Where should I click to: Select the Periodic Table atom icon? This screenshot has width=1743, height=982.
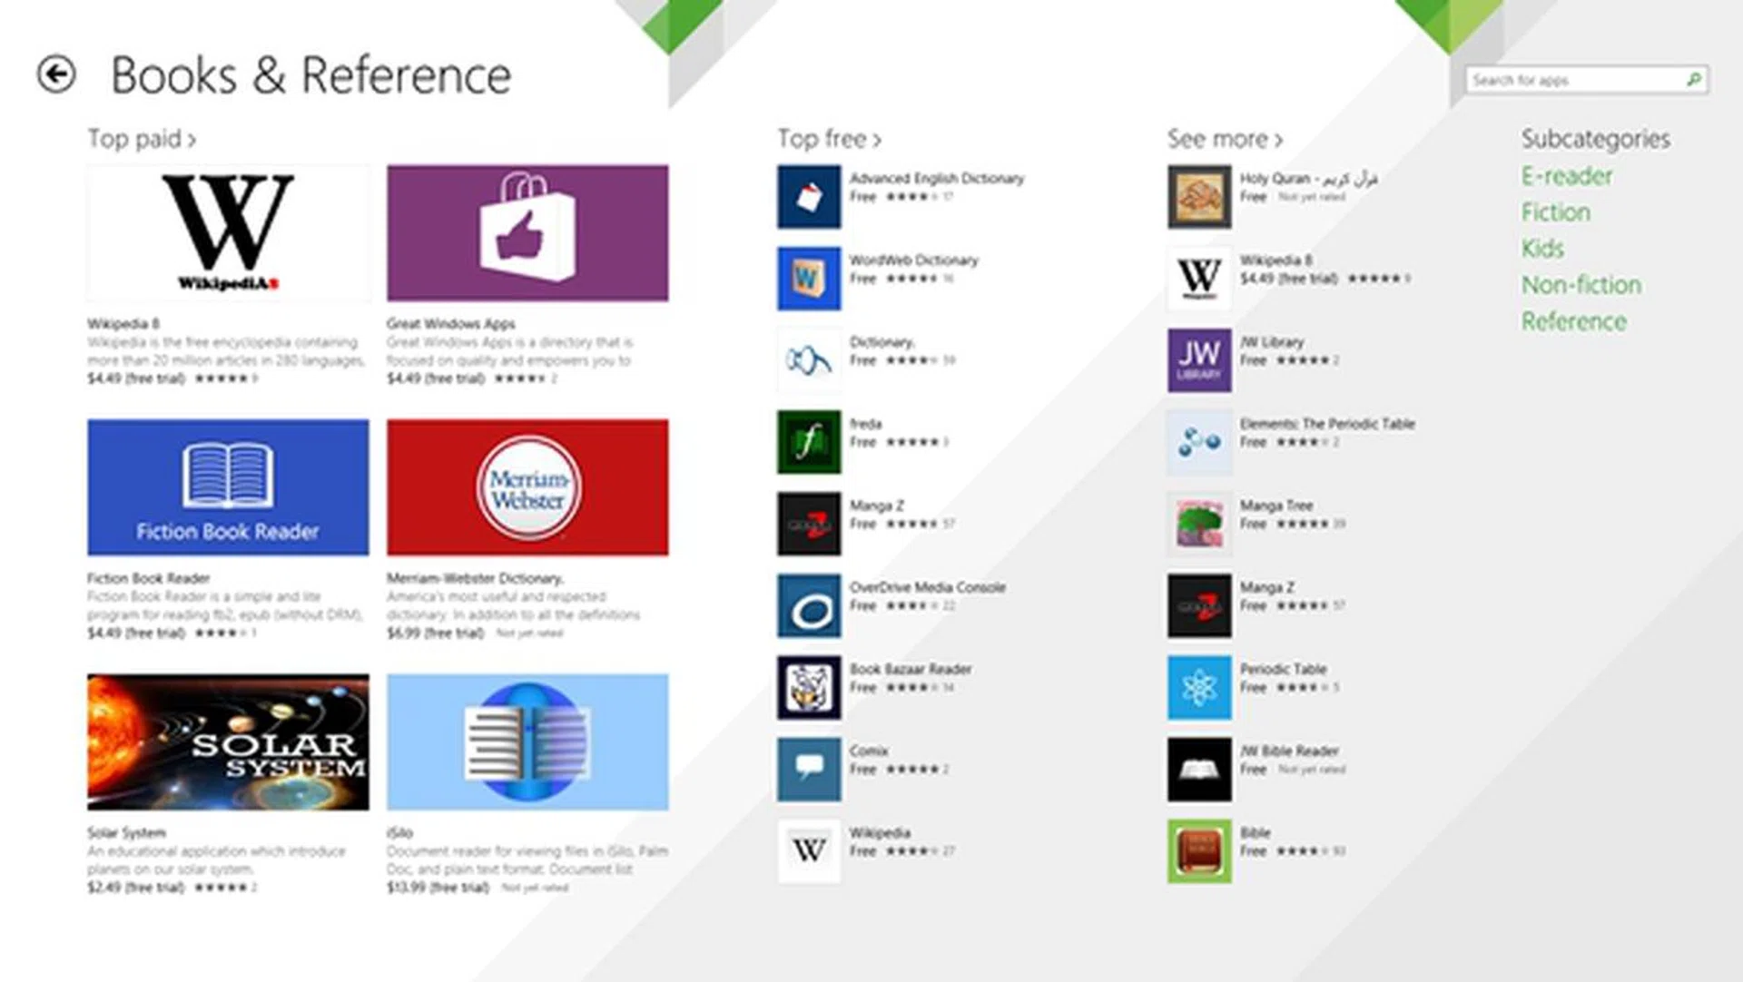click(1199, 687)
